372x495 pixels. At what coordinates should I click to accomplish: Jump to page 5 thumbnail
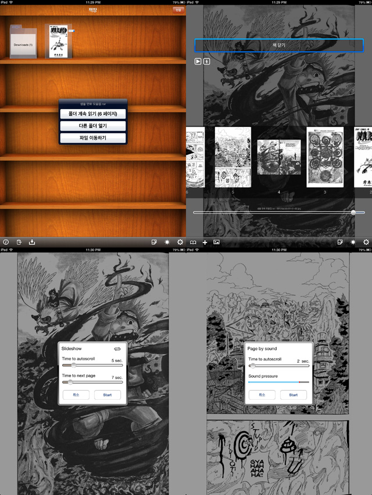coord(233,157)
